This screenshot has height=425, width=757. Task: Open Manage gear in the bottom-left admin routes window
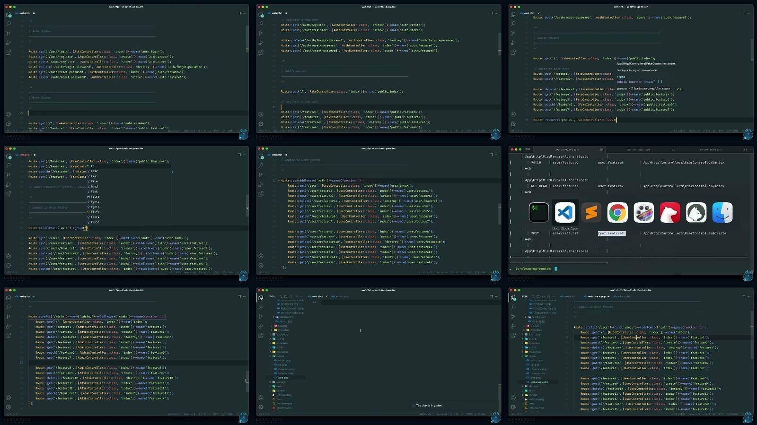click(9, 407)
